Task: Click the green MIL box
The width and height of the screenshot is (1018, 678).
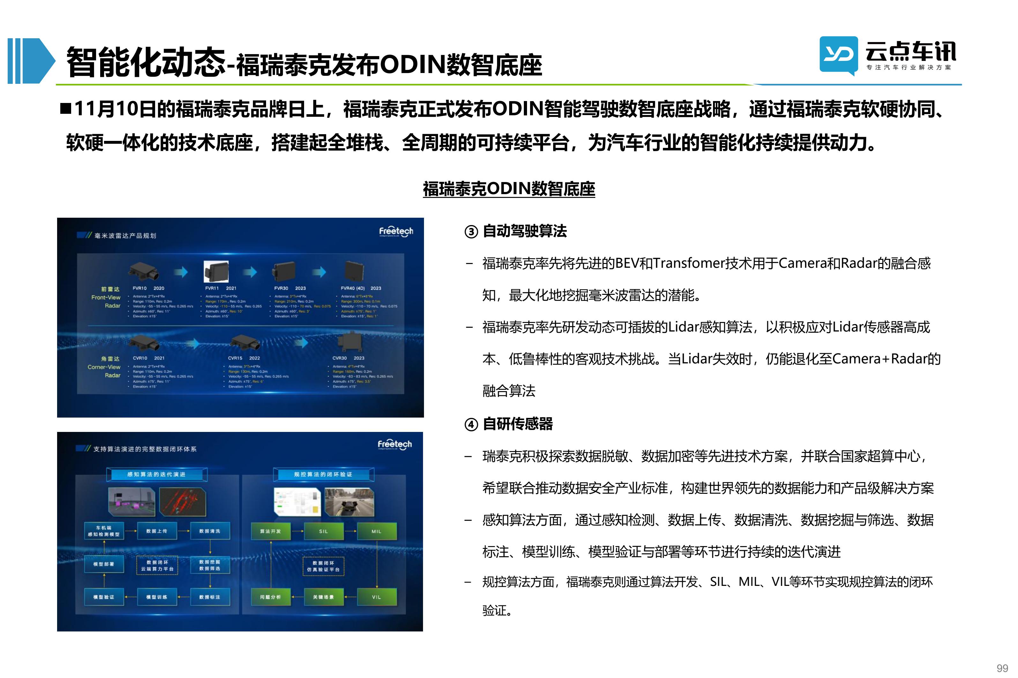Action: [x=377, y=531]
